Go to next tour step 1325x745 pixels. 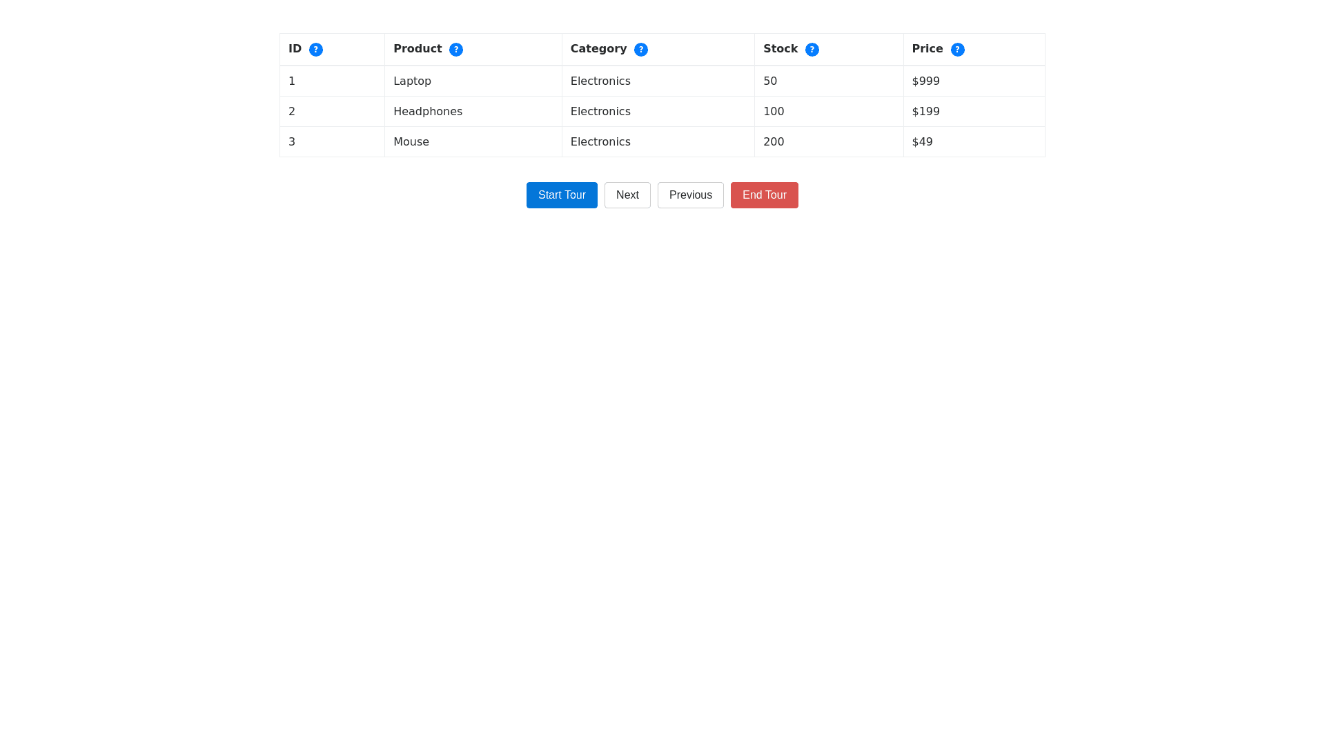(627, 195)
